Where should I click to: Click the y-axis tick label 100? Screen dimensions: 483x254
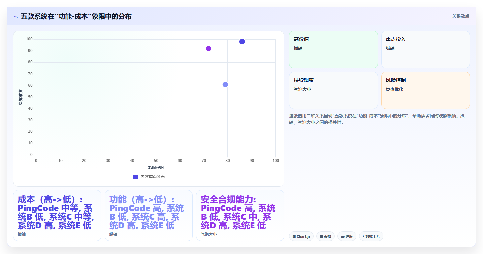[x=29, y=39]
